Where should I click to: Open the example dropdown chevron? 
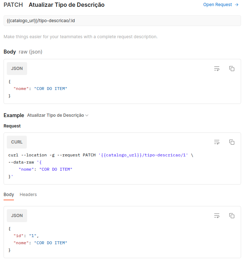[87, 115]
